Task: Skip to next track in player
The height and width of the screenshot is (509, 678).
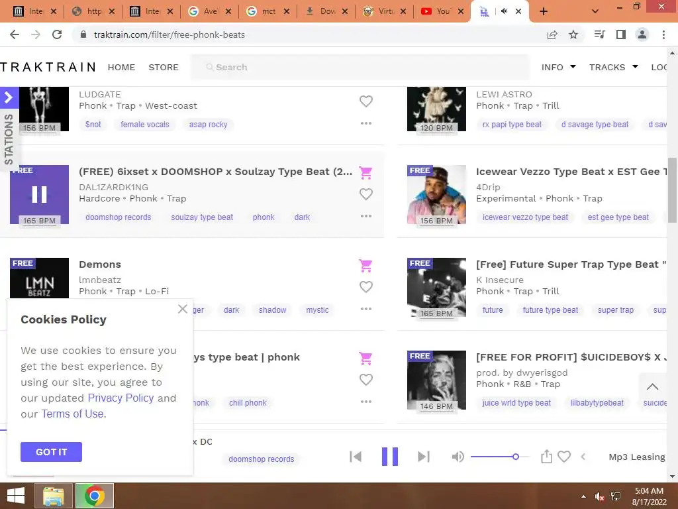Action: coord(424,457)
